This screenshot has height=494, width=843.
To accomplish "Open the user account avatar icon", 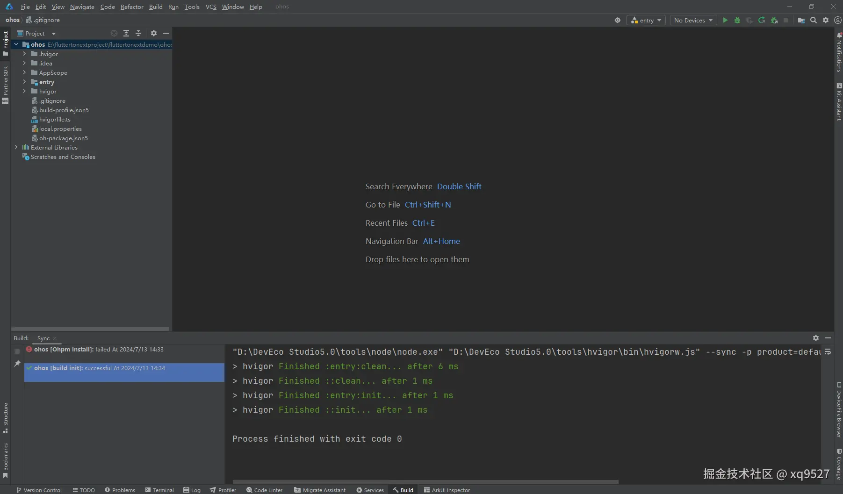I will (x=838, y=20).
